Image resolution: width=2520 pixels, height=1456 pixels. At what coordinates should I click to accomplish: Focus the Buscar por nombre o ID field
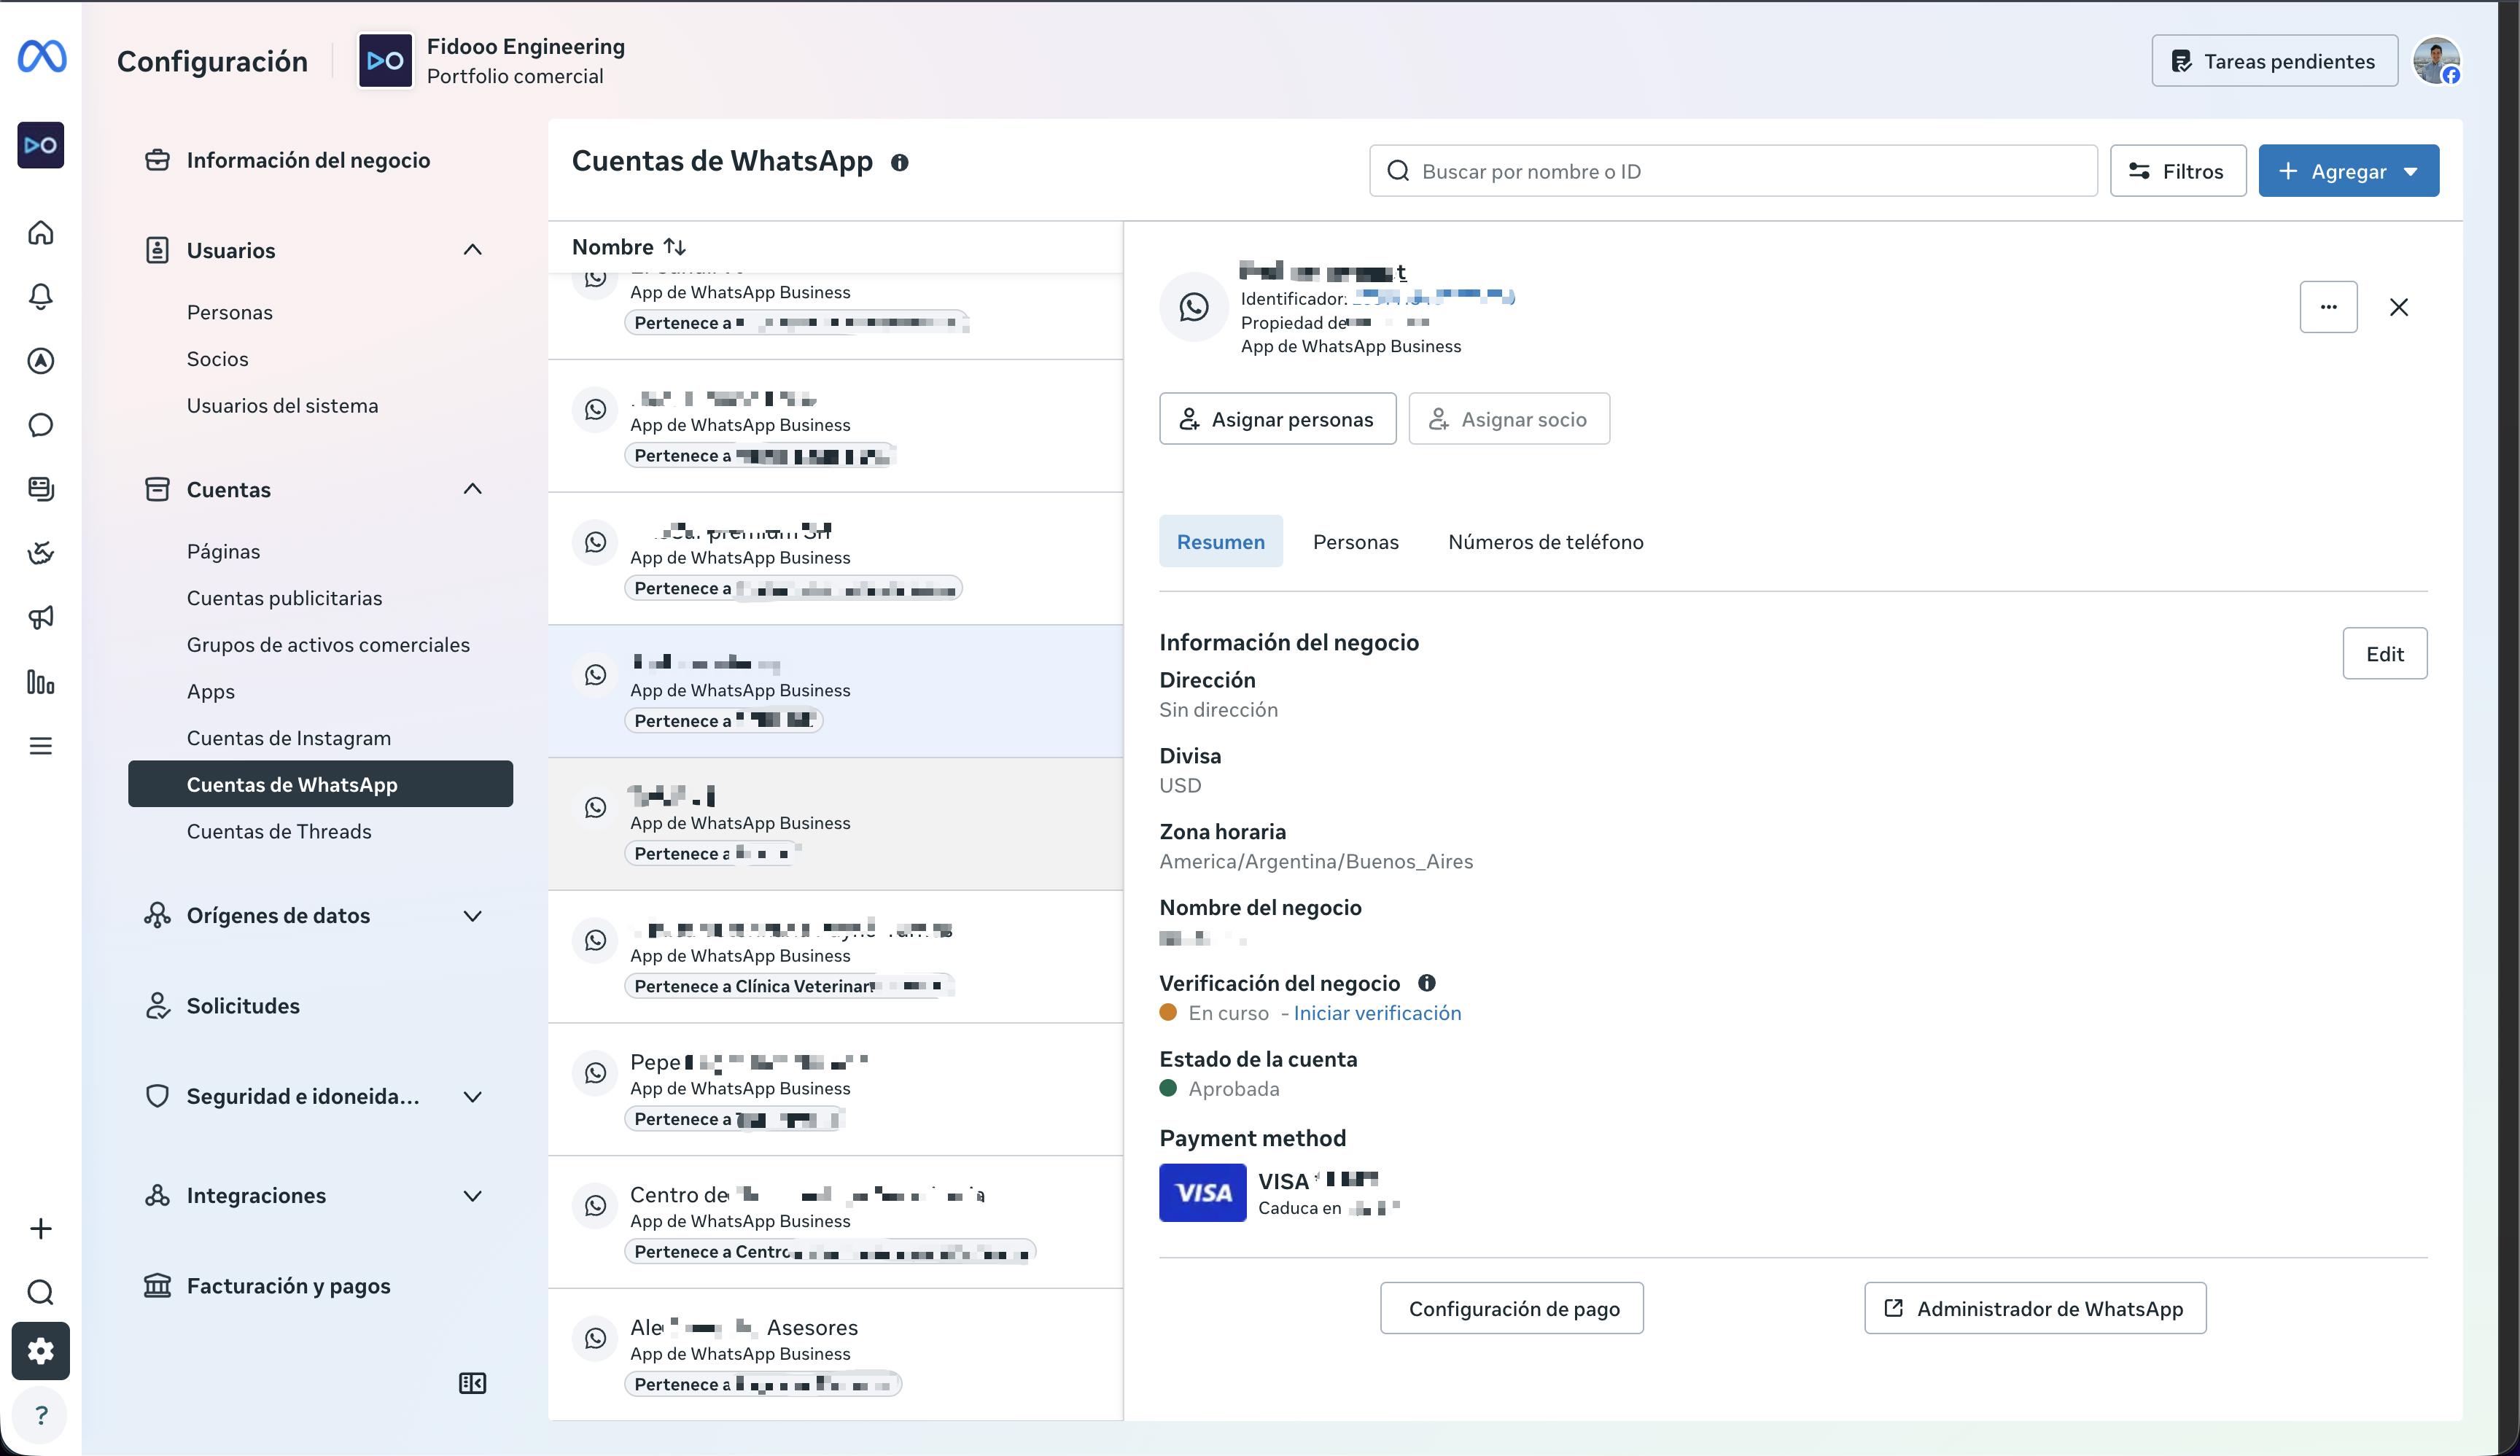click(x=1732, y=171)
